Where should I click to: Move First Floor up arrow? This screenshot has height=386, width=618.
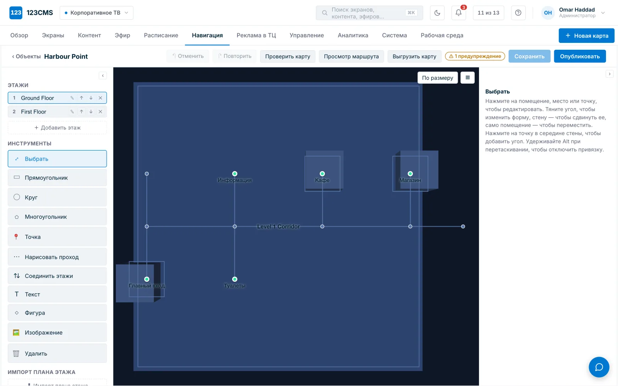point(81,112)
